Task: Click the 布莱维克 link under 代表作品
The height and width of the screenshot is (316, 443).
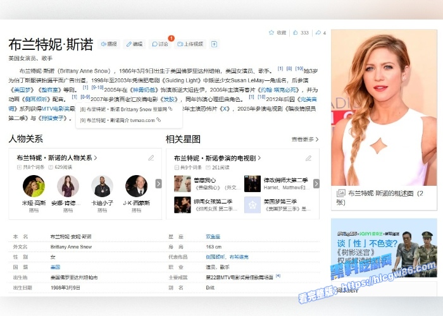Action: click(x=239, y=257)
